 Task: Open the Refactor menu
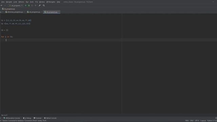coord(21,2)
